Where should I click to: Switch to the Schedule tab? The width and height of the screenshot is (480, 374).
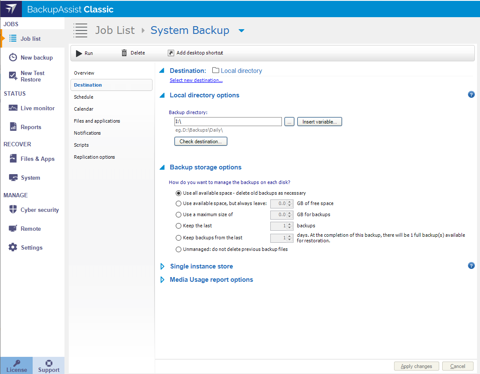pyautogui.click(x=83, y=97)
